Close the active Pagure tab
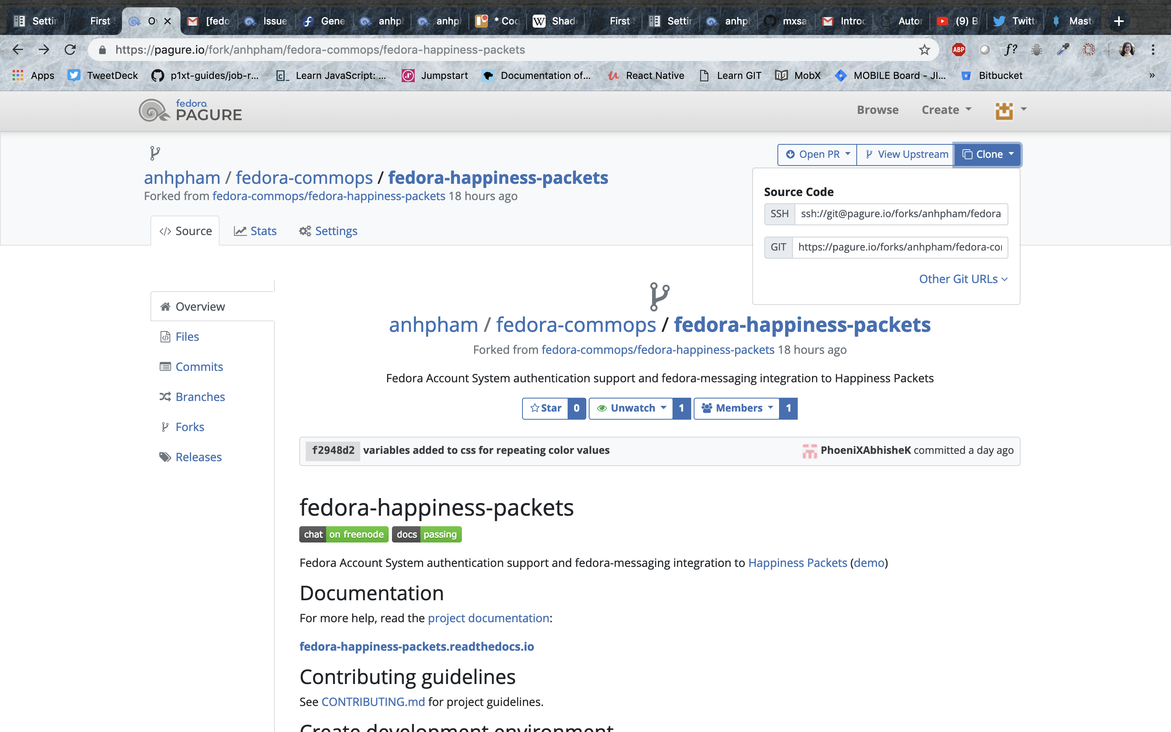The image size is (1171, 732). pyautogui.click(x=168, y=21)
